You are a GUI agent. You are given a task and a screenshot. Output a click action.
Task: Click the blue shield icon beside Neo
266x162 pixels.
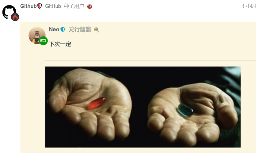point(63,29)
